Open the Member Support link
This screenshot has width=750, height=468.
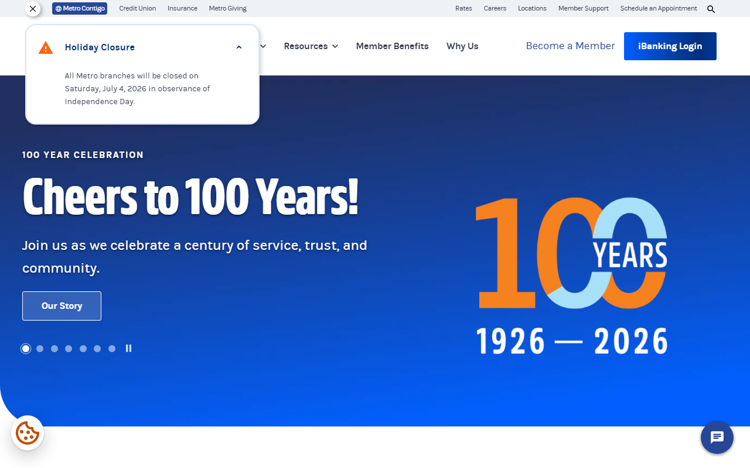tap(584, 9)
